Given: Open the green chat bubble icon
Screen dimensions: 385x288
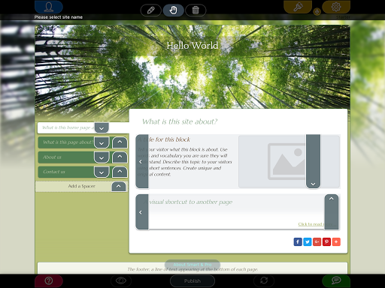Looking at the screenshot, I should [336, 280].
